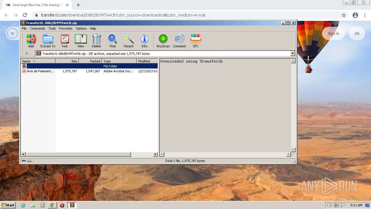This screenshot has width=371, height=209.
Task: Select the parent folder '..' row
Action: (x=89, y=66)
